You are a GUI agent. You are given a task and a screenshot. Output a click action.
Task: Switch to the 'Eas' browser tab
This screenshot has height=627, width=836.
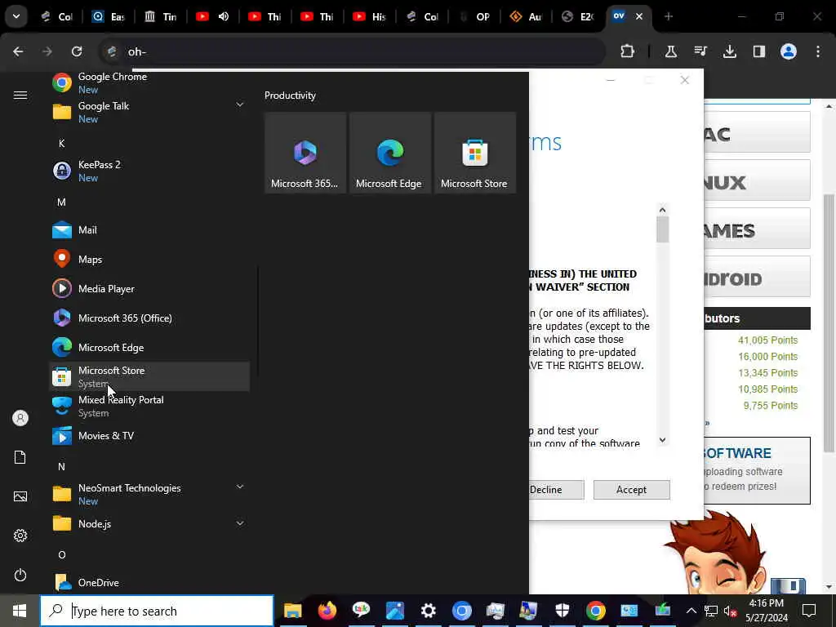click(x=109, y=16)
